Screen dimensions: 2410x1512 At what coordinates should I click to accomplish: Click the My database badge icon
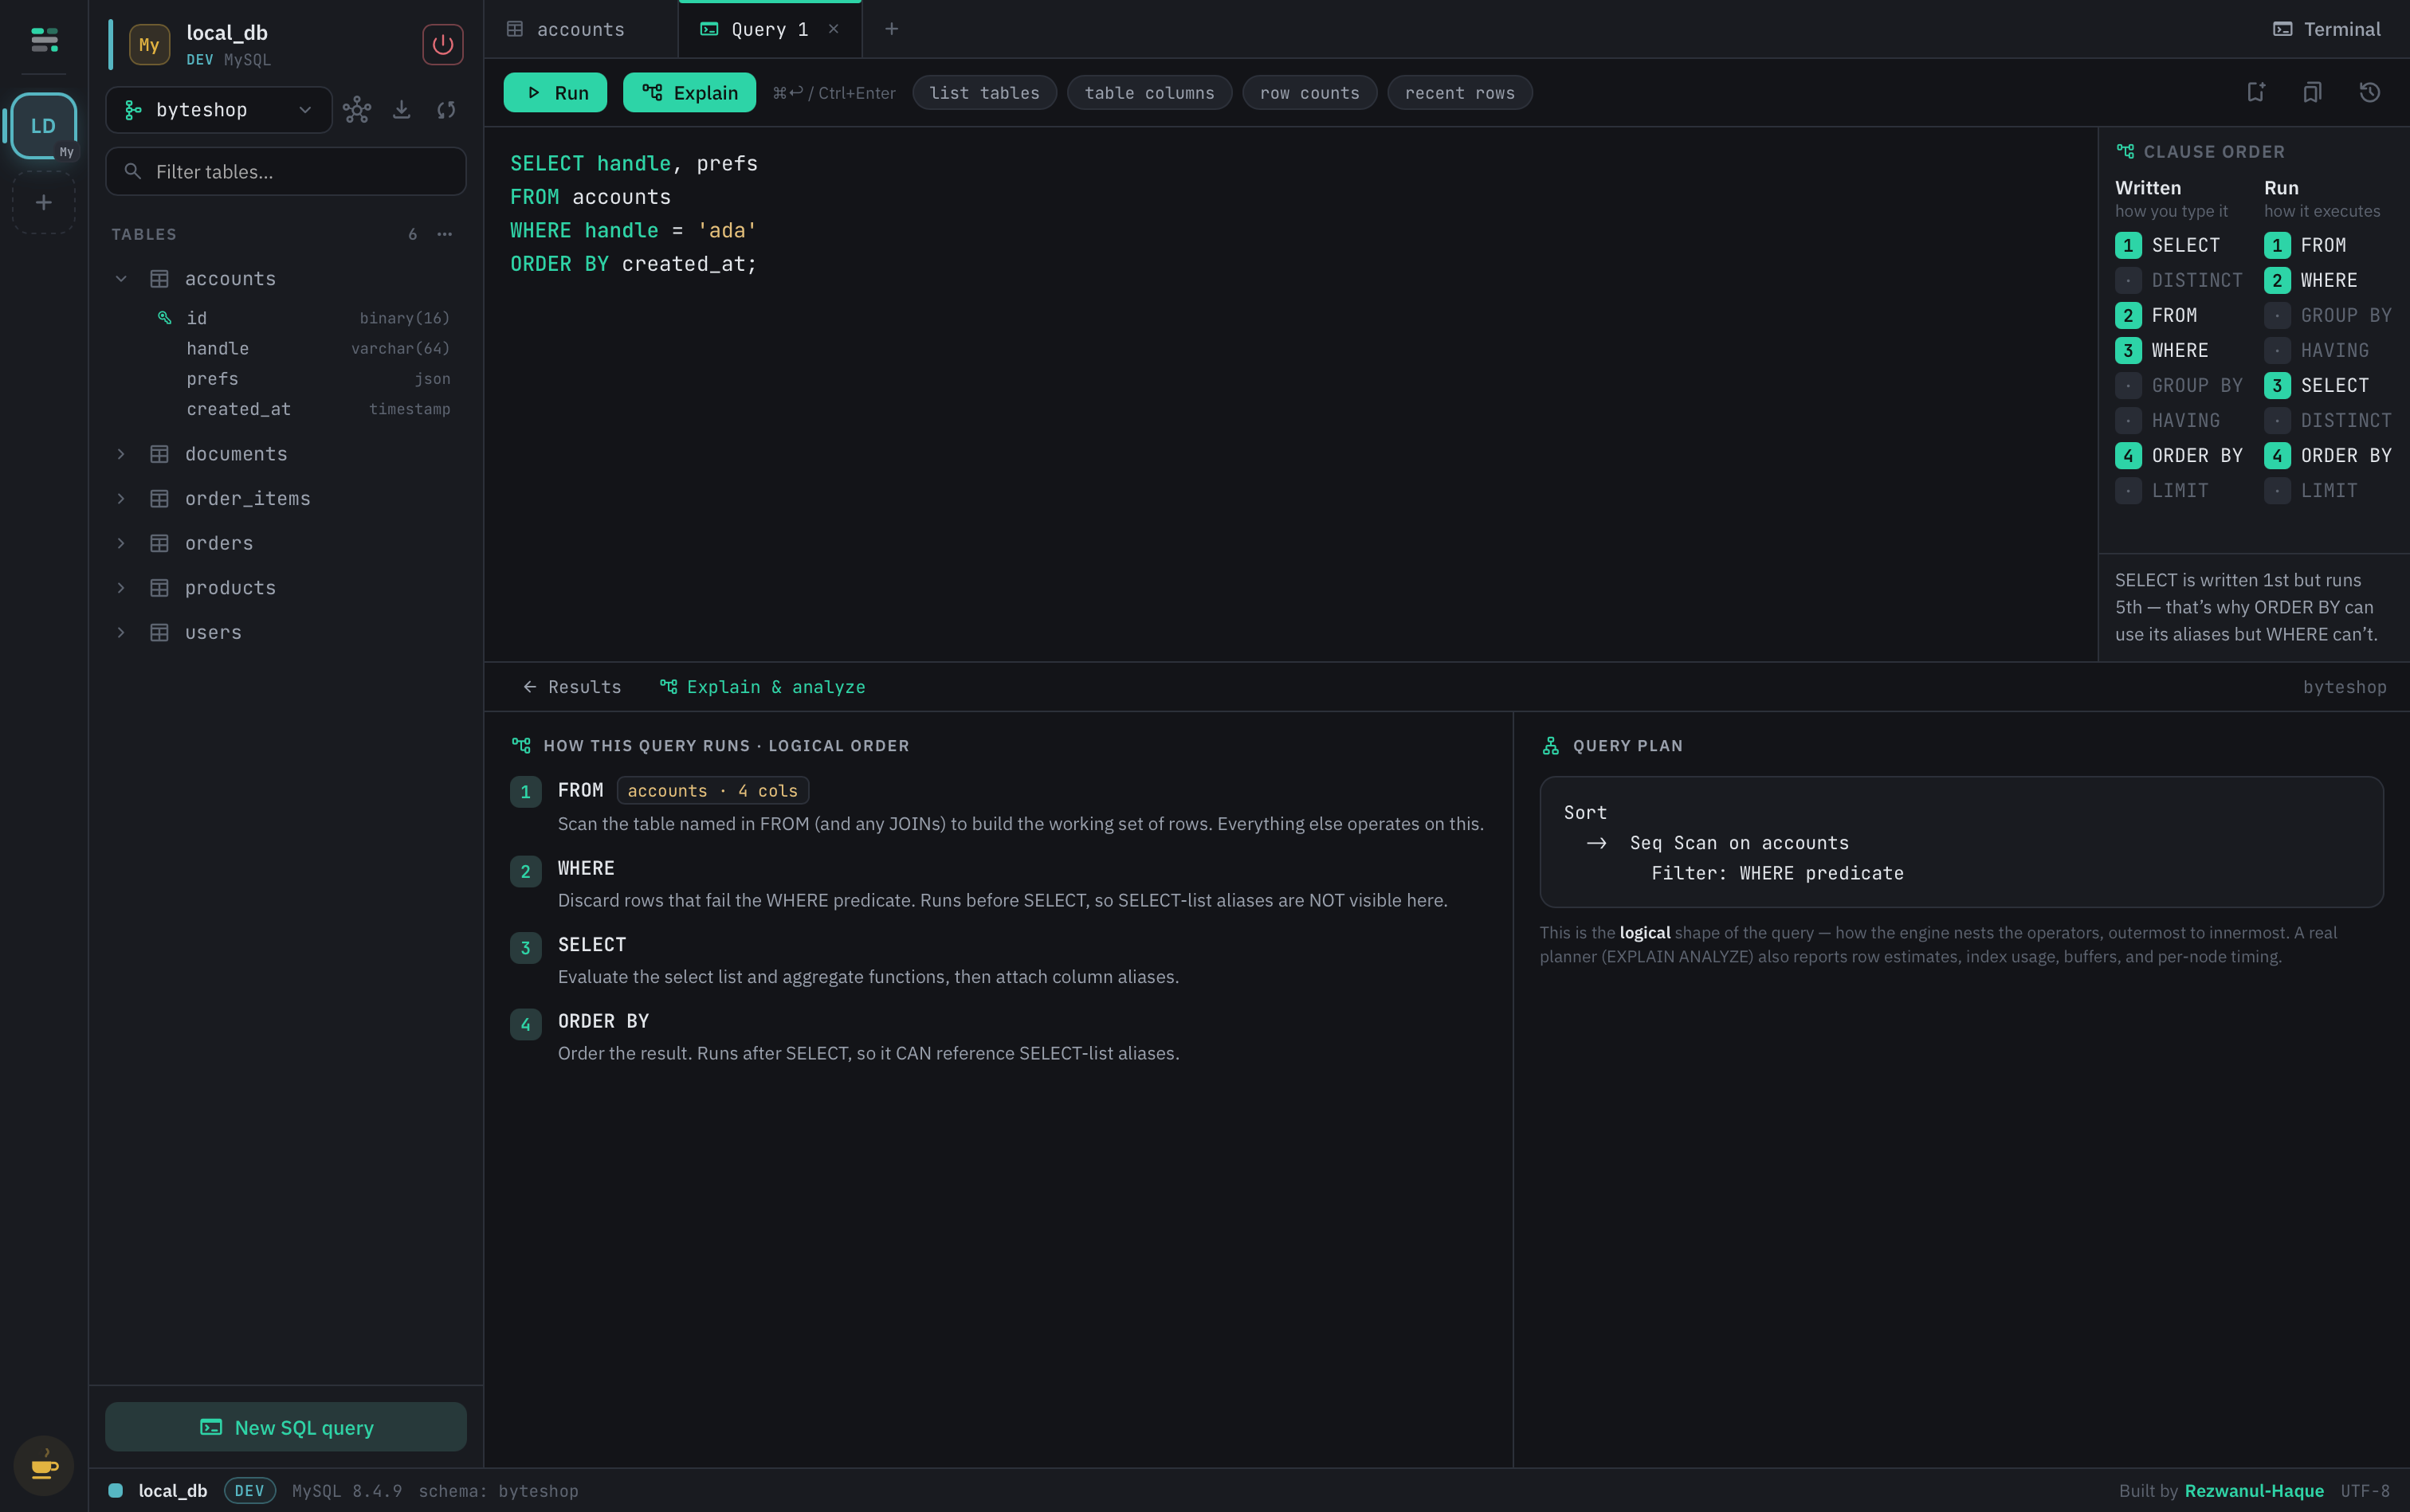pos(149,45)
